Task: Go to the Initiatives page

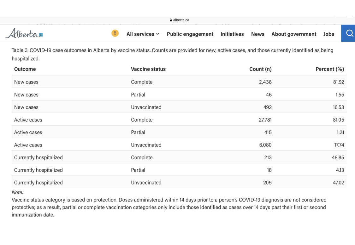Action: [x=232, y=34]
